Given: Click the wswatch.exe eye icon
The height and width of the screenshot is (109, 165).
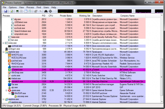Looking at the screenshot, I should point(10,82).
